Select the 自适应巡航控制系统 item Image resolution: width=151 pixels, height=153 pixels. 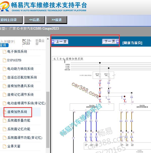[22, 77]
